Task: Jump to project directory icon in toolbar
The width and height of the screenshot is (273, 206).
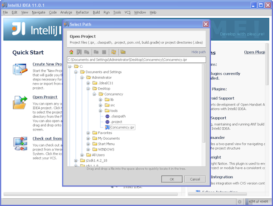Action: [79, 52]
